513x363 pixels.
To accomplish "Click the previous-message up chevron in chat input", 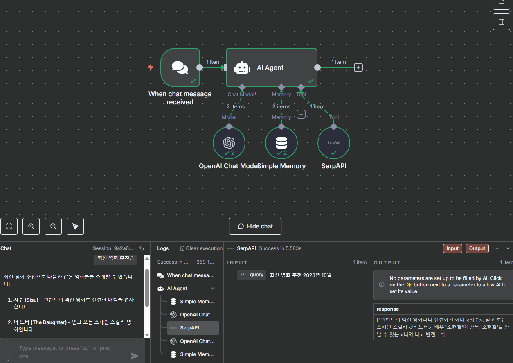I will [8, 352].
